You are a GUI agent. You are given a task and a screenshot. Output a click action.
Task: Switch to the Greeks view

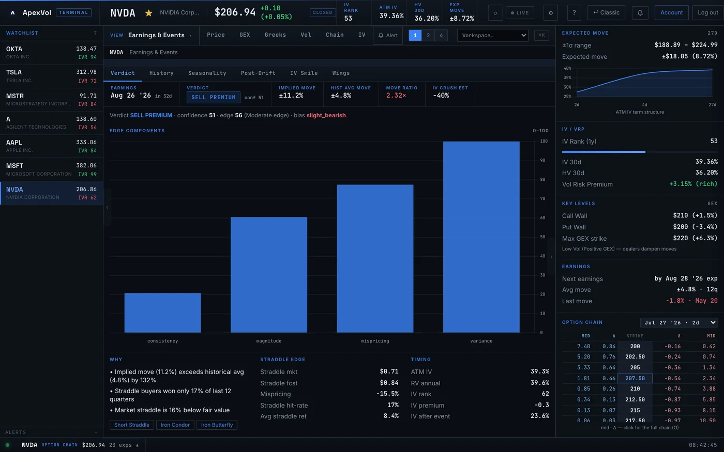(x=275, y=35)
